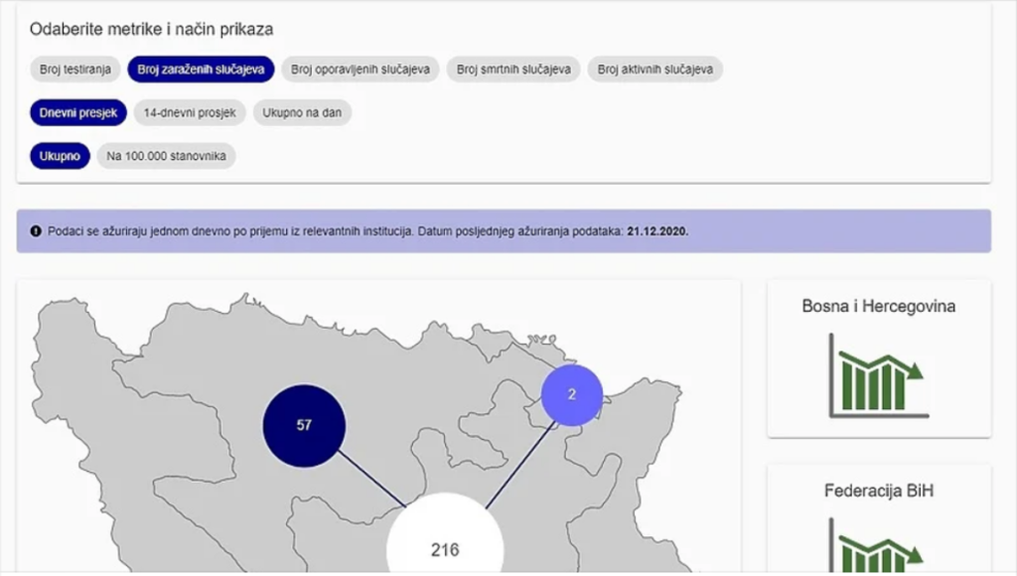Open the Federacija BiH trend chart icon
The height and width of the screenshot is (576, 1017).
point(877,546)
